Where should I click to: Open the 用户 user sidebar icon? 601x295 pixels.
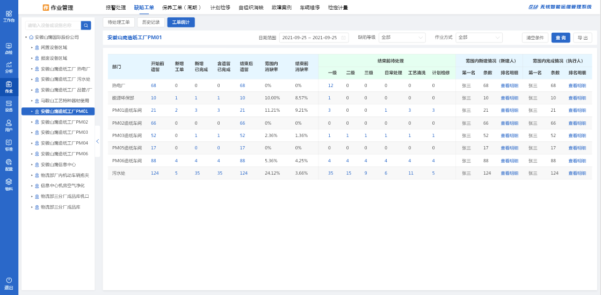(x=9, y=125)
